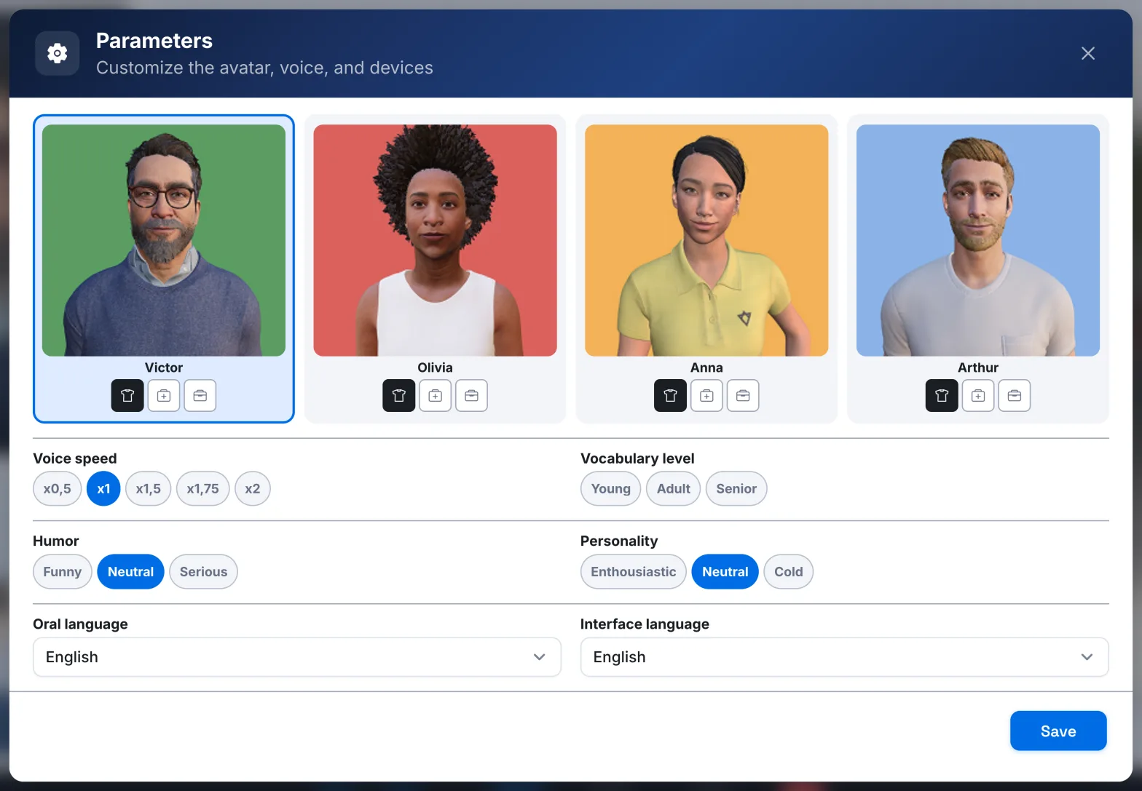Select Victor's t-shirt outfit icon
This screenshot has width=1142, height=791.
tap(127, 396)
